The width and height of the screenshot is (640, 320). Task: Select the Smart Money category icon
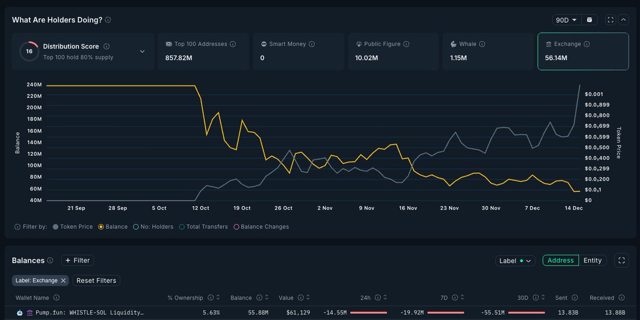(x=263, y=44)
